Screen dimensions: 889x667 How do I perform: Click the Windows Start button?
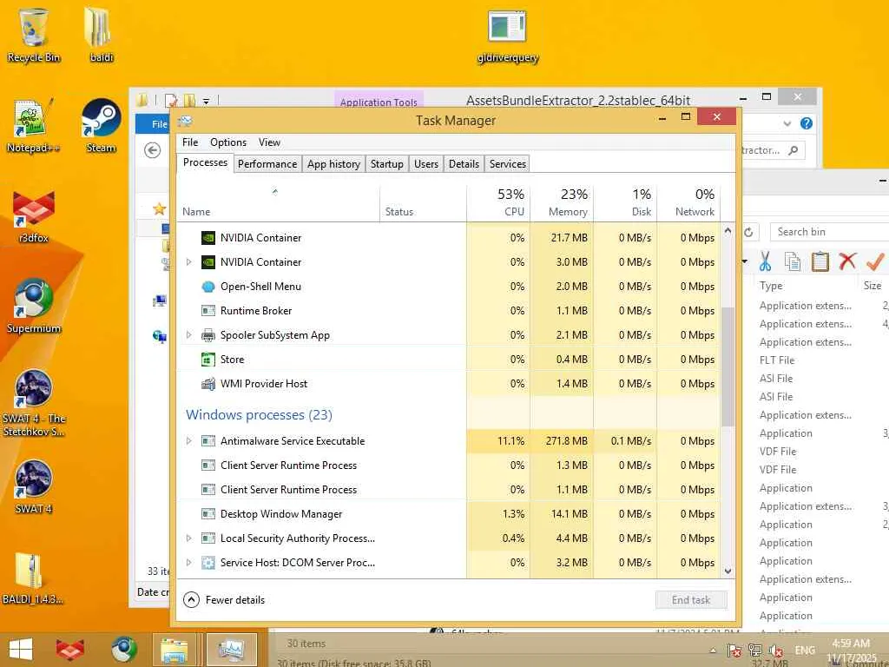(x=21, y=650)
